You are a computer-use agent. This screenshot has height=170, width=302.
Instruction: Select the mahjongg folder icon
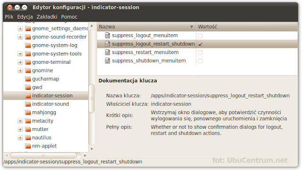28,113
